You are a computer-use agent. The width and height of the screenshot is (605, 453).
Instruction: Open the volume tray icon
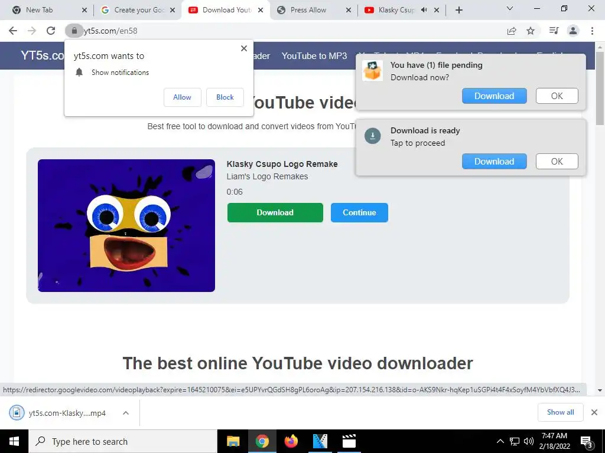tap(529, 441)
